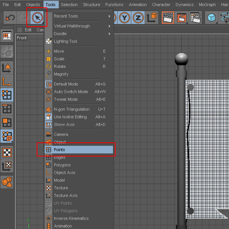The image size is (229, 229).
Task: Open the Animation menu in menu bar
Action: 138,5
